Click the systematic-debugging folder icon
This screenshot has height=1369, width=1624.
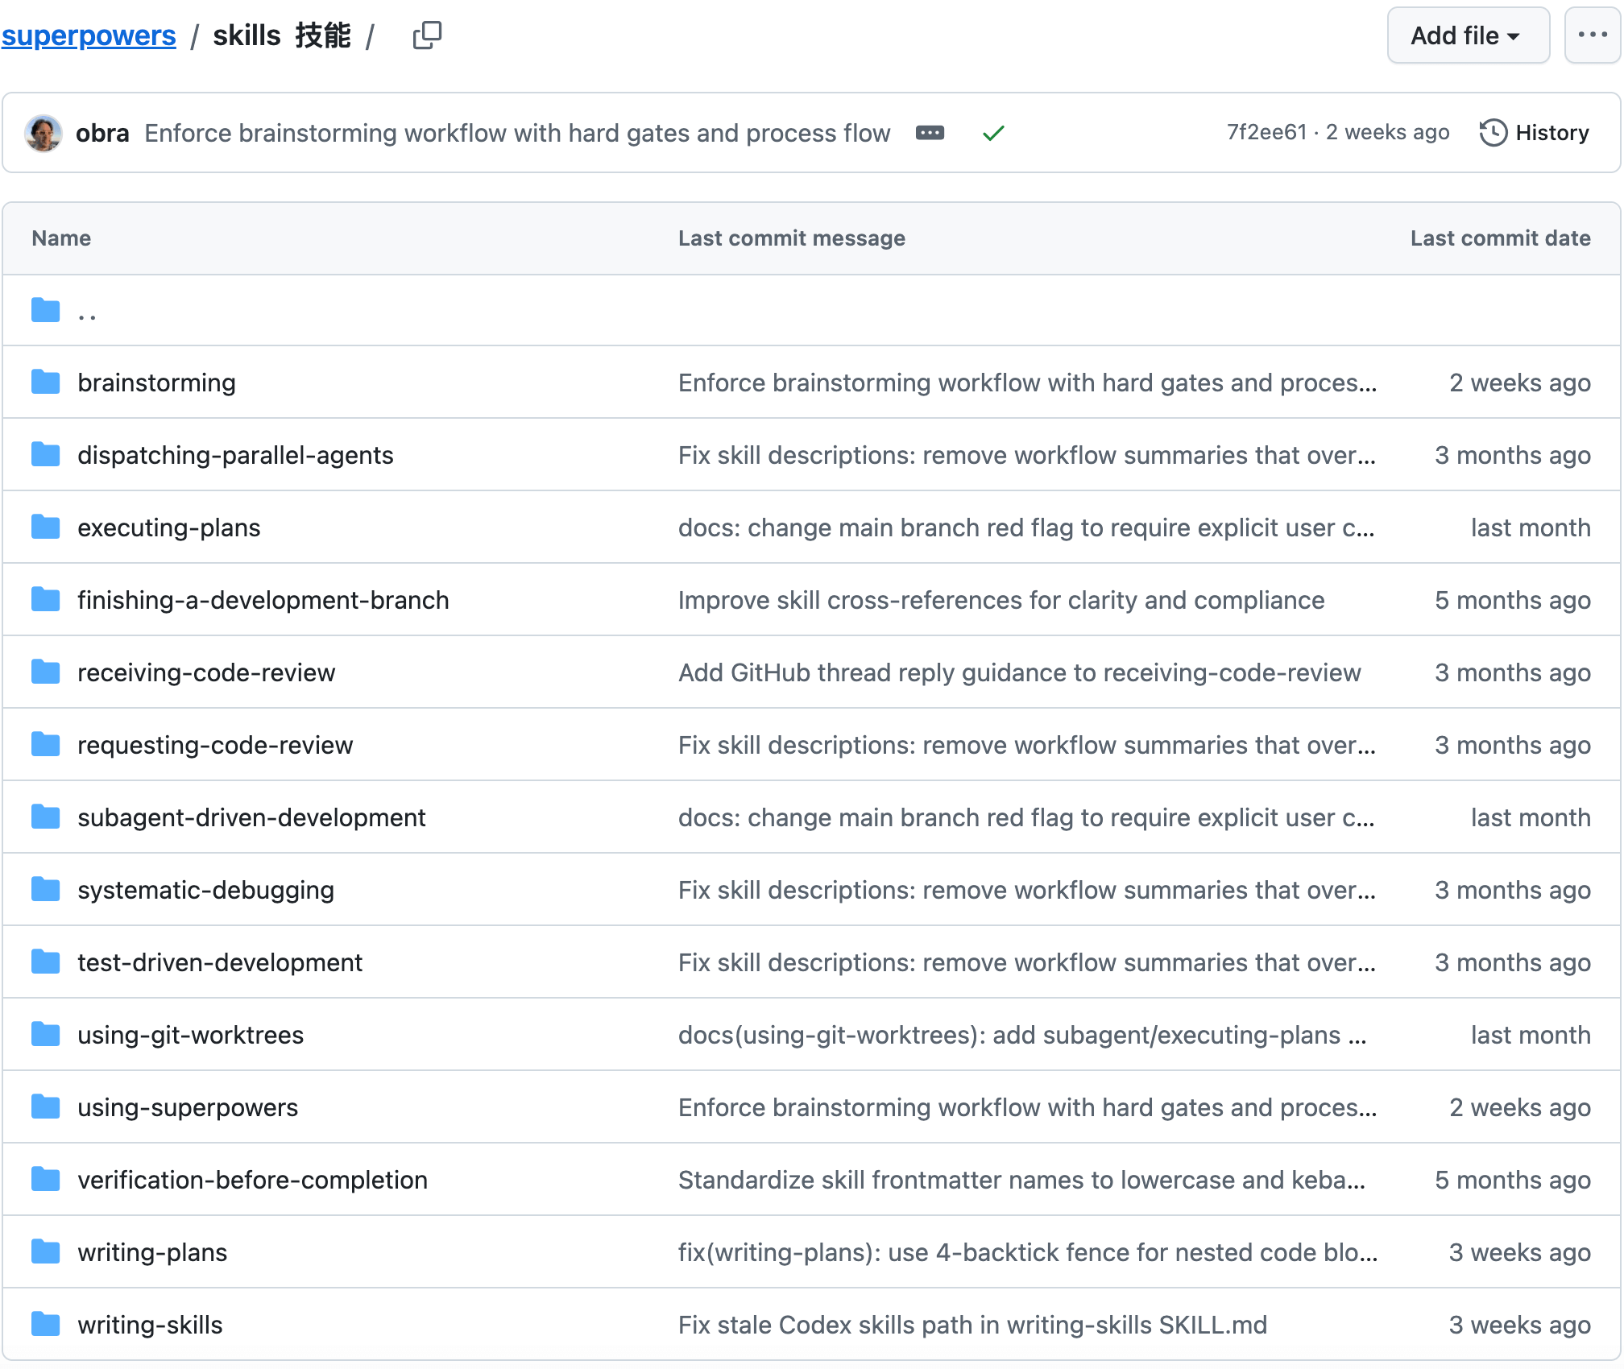pyautogui.click(x=46, y=890)
